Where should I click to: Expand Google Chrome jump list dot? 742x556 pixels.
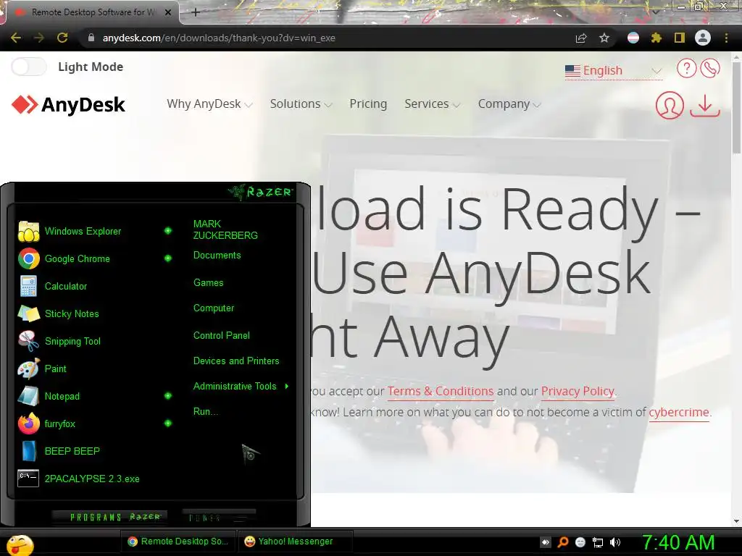[168, 258]
